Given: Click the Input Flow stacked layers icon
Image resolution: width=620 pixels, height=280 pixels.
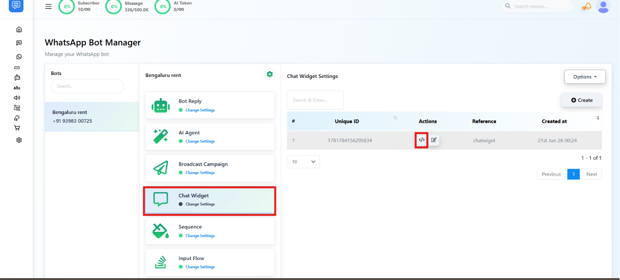Looking at the screenshot, I should point(161,262).
